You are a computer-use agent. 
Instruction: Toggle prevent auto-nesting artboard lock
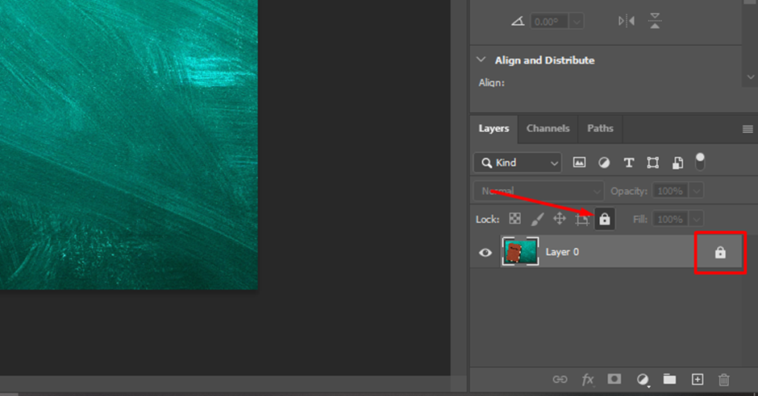tap(581, 220)
